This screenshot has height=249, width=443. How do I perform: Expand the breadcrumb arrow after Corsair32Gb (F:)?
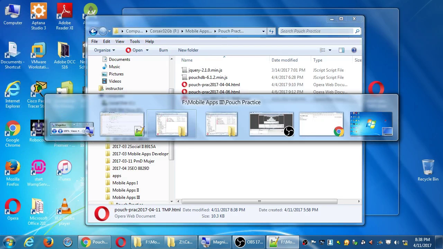point(182,31)
